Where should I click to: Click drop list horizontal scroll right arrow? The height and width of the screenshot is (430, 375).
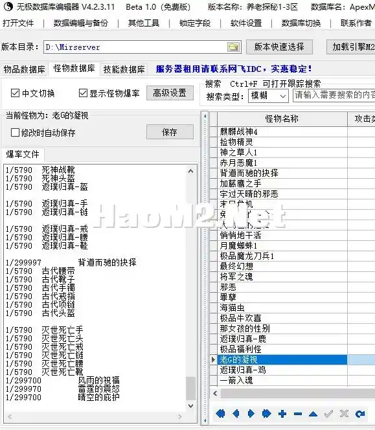pyautogui.click(x=180, y=417)
